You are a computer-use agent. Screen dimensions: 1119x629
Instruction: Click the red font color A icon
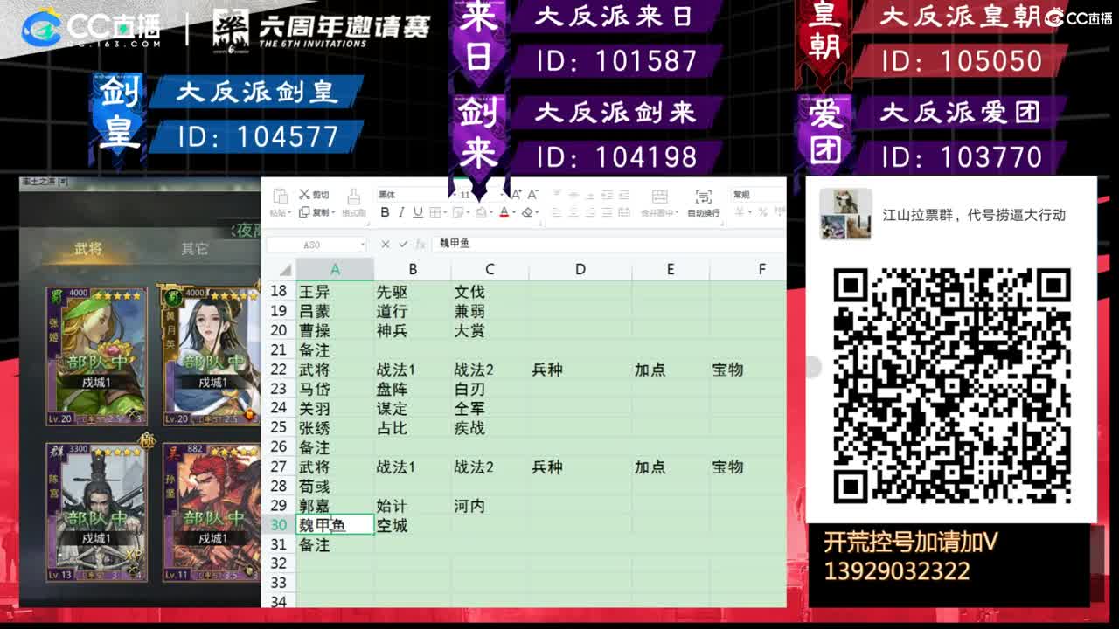point(504,212)
